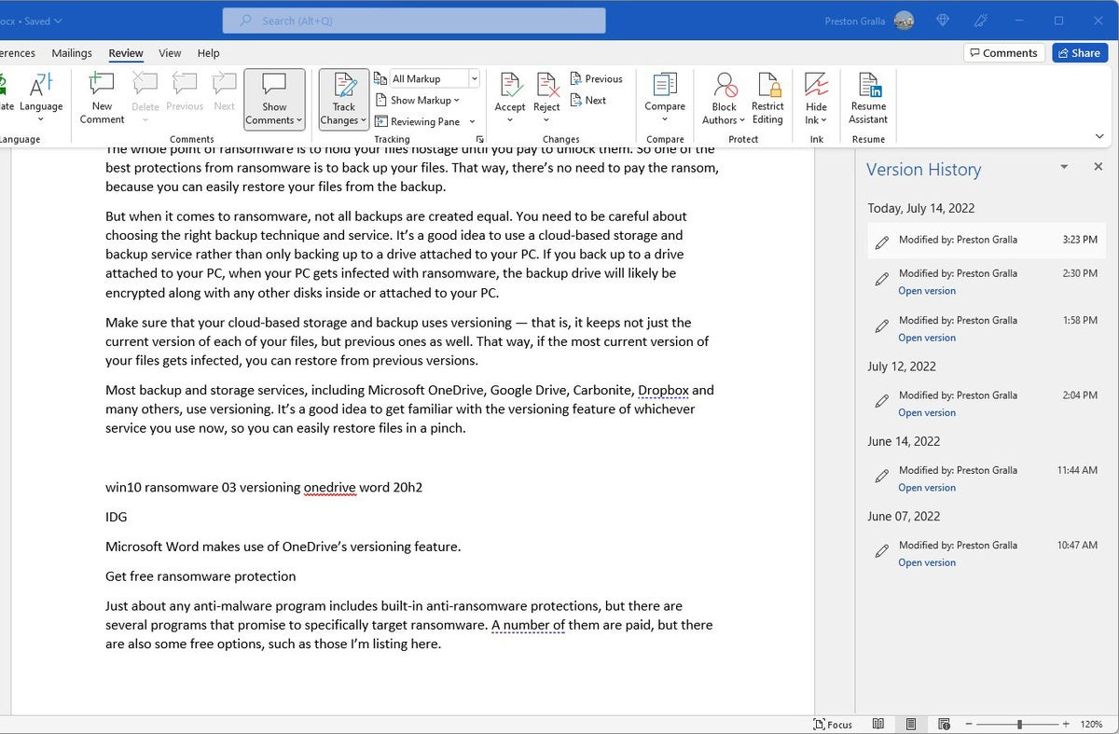Click the search box in title bar
This screenshot has height=734, width=1119.
point(414,21)
